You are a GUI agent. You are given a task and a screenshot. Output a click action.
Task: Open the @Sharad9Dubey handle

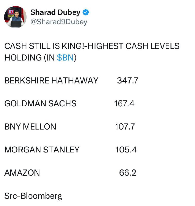(x=59, y=22)
